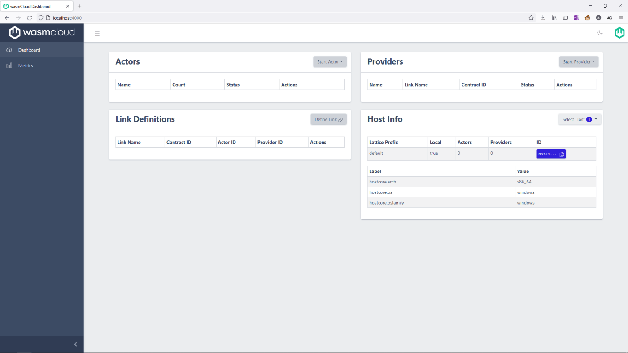Click the Link Definitions heading
Screen dimensions: 628x353
[x=145, y=119]
